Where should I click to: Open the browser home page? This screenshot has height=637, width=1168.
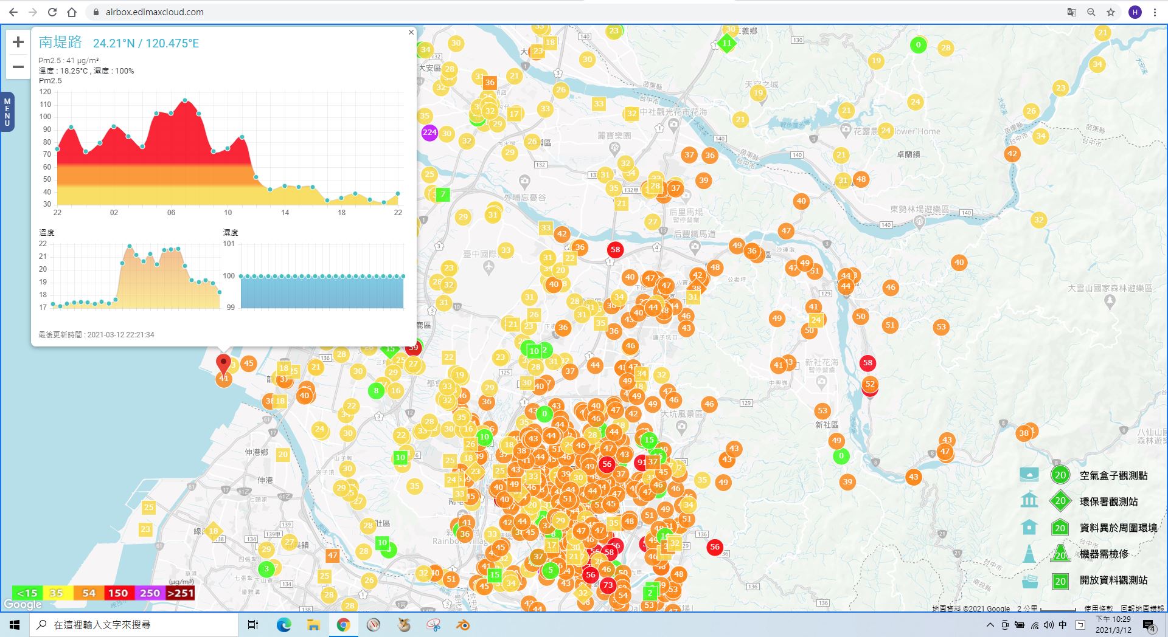point(72,12)
